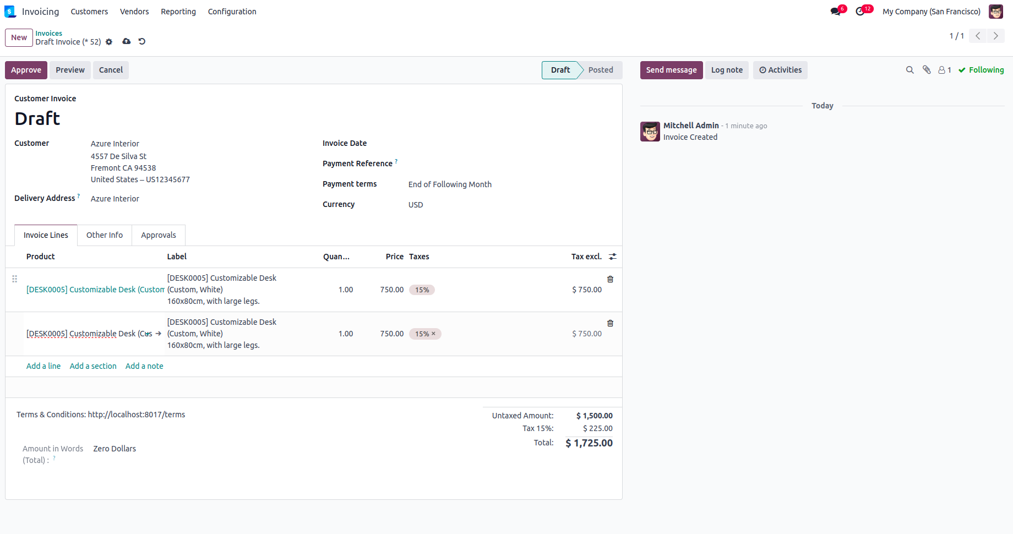
Task: Grab the drag handle of first line
Action: [15, 279]
